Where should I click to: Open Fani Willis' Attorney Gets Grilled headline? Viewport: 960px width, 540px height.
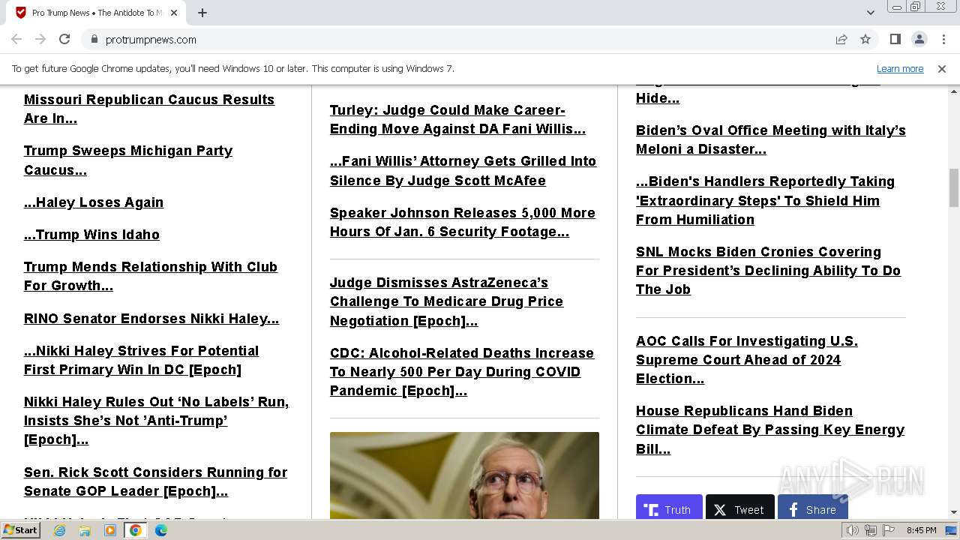463,171
